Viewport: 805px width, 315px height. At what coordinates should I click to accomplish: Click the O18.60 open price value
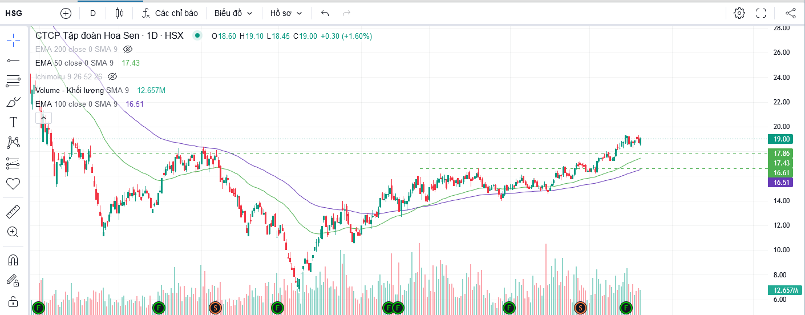coord(224,35)
